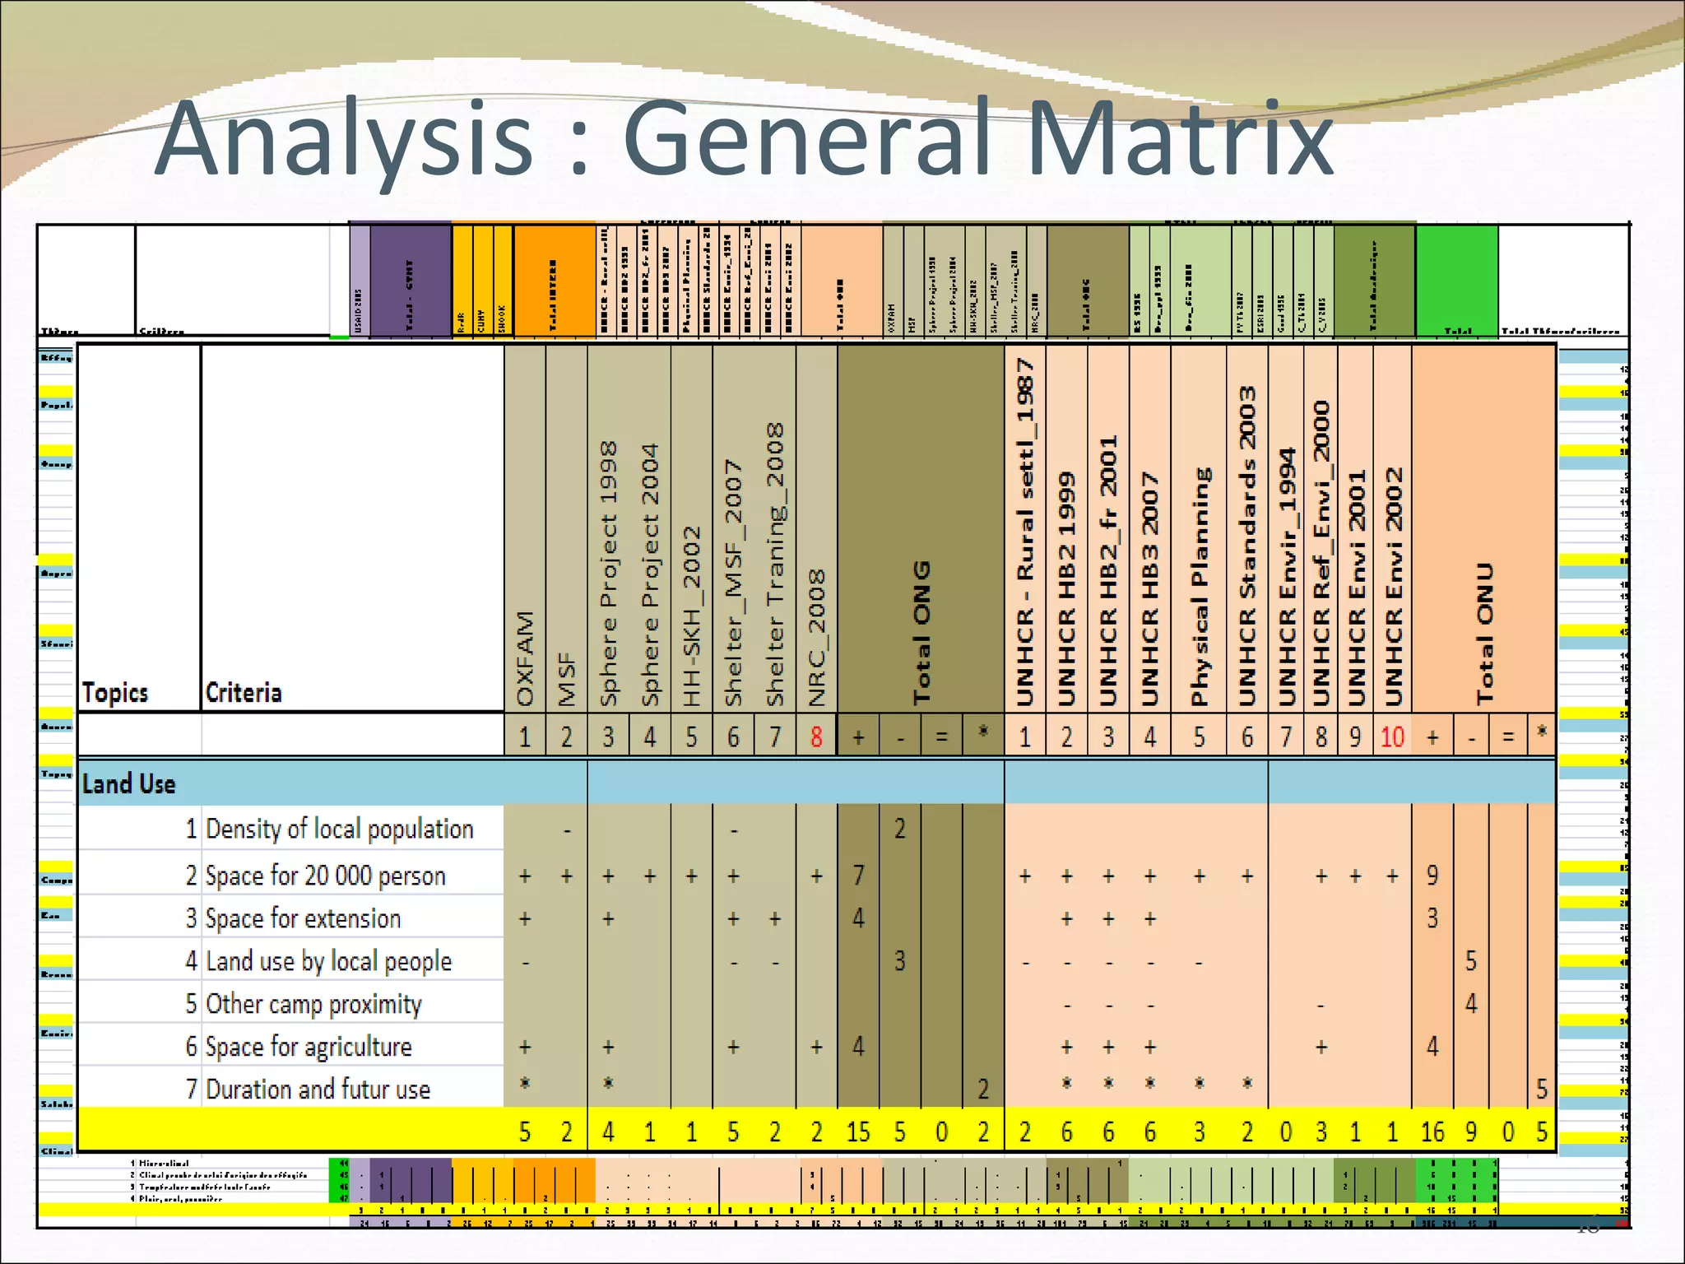Click the 'Space for 20 000 person' criterion
The image size is (1685, 1264).
(x=326, y=876)
